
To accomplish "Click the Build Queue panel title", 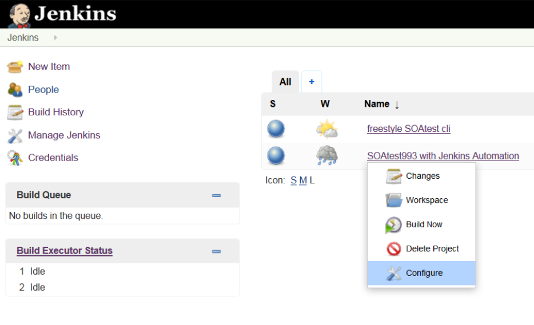I will (44, 195).
